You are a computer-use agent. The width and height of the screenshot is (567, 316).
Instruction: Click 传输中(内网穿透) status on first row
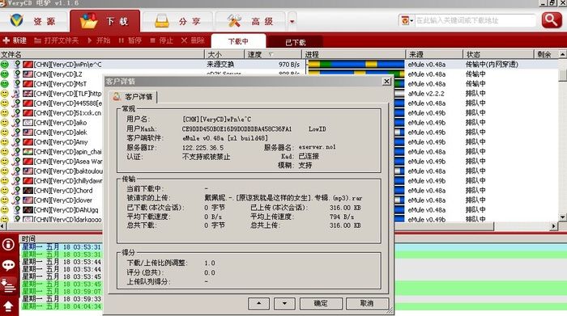click(x=492, y=65)
